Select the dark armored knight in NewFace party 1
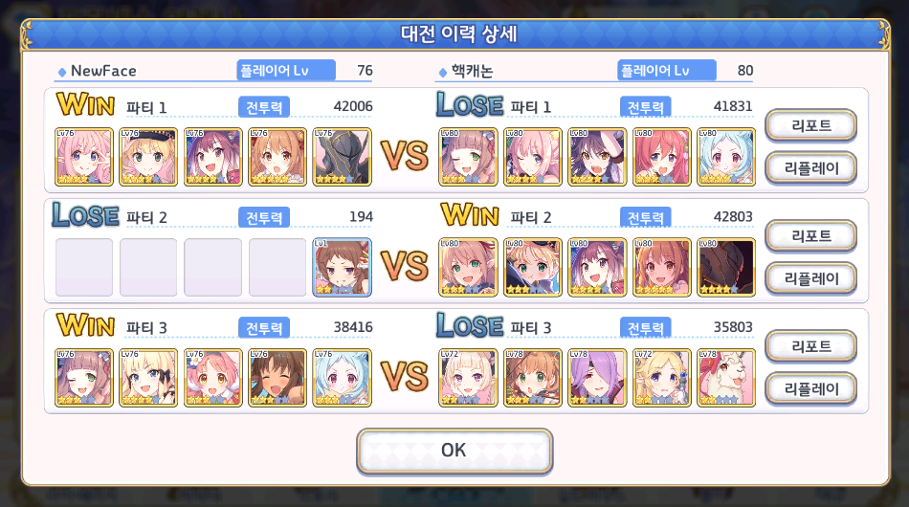Screen dimensions: 909x507 coord(342,157)
